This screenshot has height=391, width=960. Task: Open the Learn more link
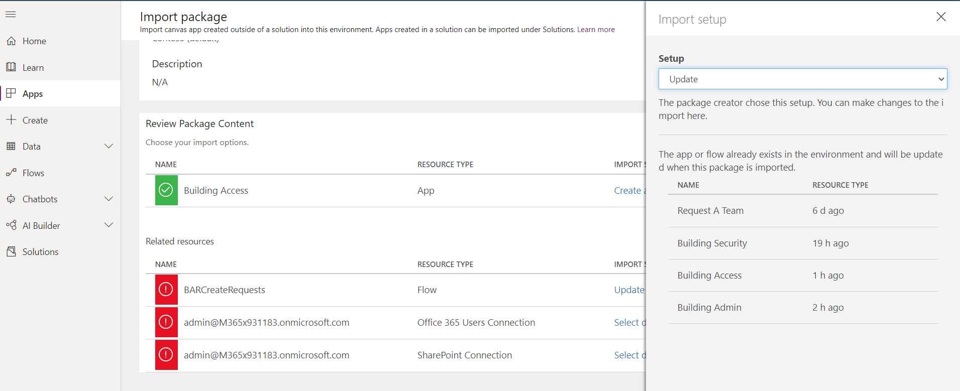596,30
